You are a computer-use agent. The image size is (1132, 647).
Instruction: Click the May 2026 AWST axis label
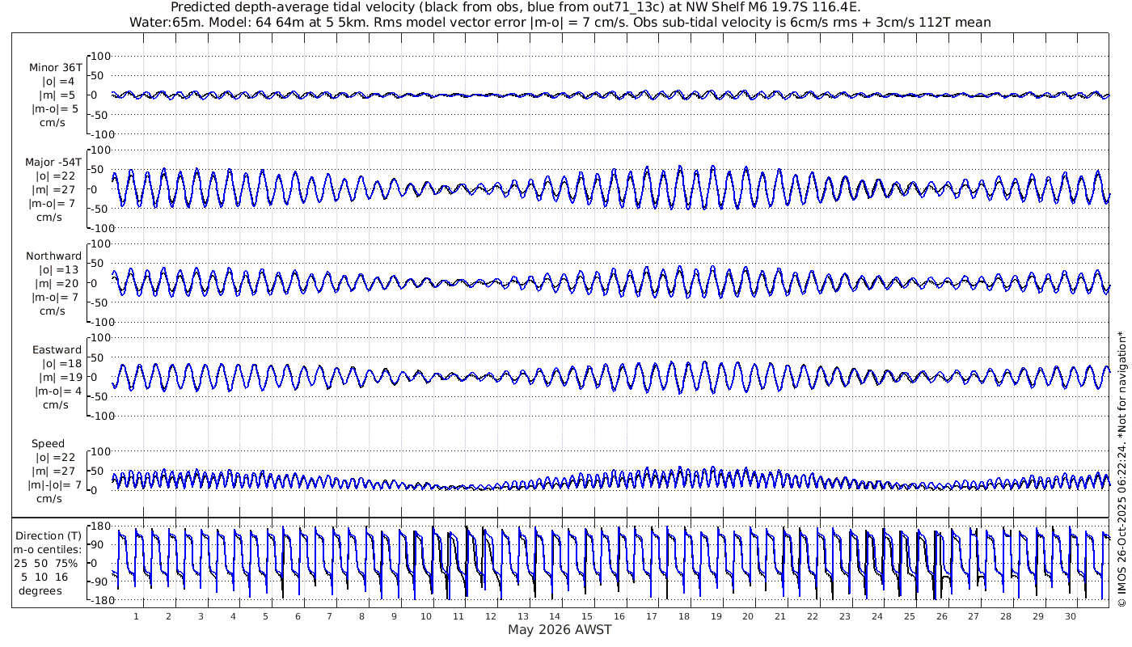tap(560, 630)
